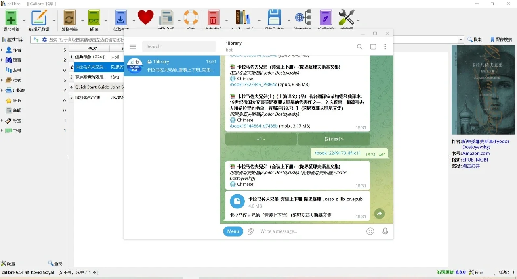Open the /book19144864_d7438b link

tap(254, 126)
